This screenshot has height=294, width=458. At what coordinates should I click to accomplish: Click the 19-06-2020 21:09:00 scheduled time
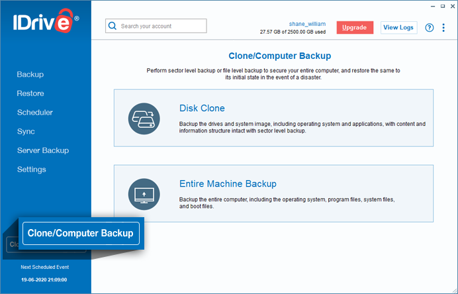coord(44,279)
